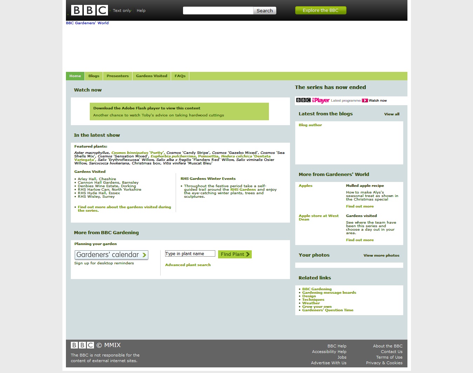Click the Search button
The width and height of the screenshot is (473, 373).
click(265, 11)
